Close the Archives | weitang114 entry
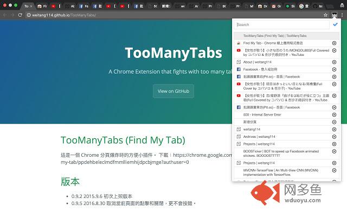347x217 pixels. [x=334, y=137]
